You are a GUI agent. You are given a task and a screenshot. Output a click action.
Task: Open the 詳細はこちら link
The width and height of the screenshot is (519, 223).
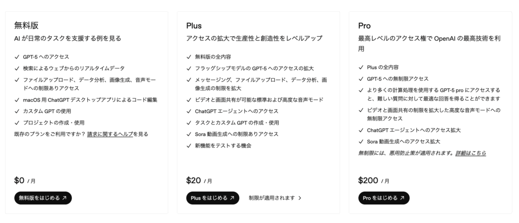point(470,153)
